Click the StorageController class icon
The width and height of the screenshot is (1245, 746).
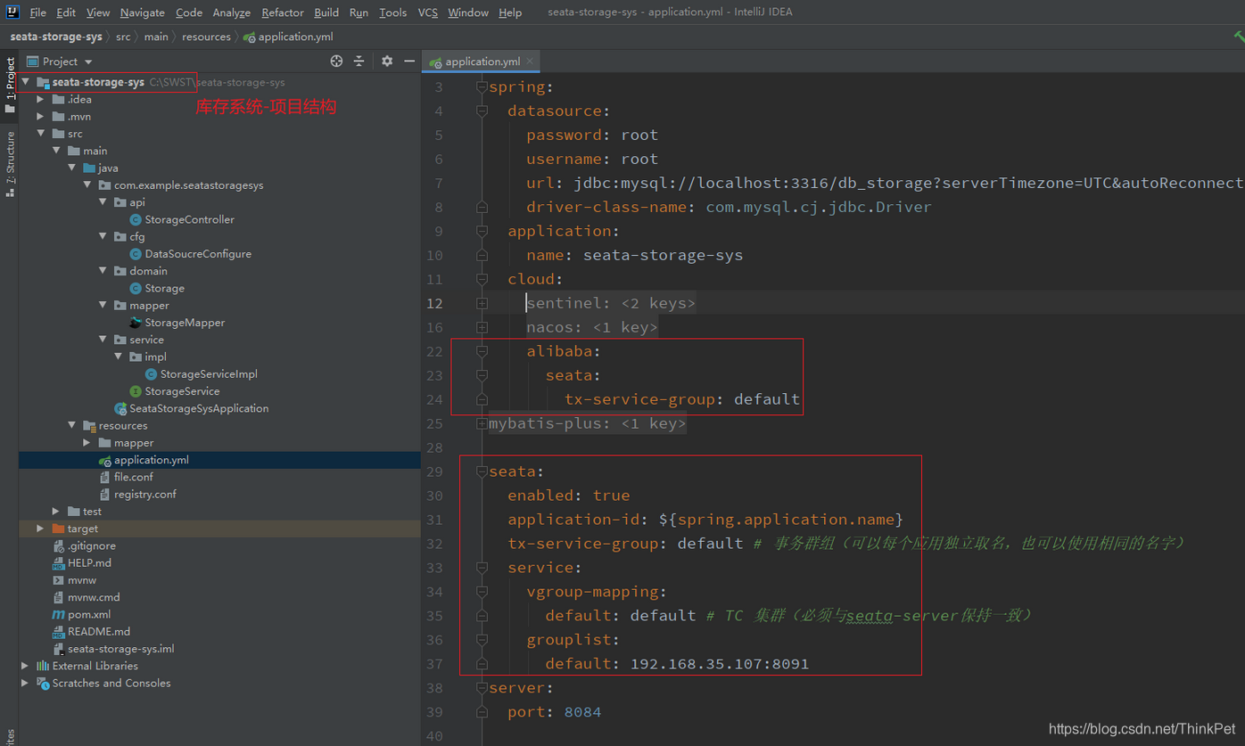(x=136, y=219)
